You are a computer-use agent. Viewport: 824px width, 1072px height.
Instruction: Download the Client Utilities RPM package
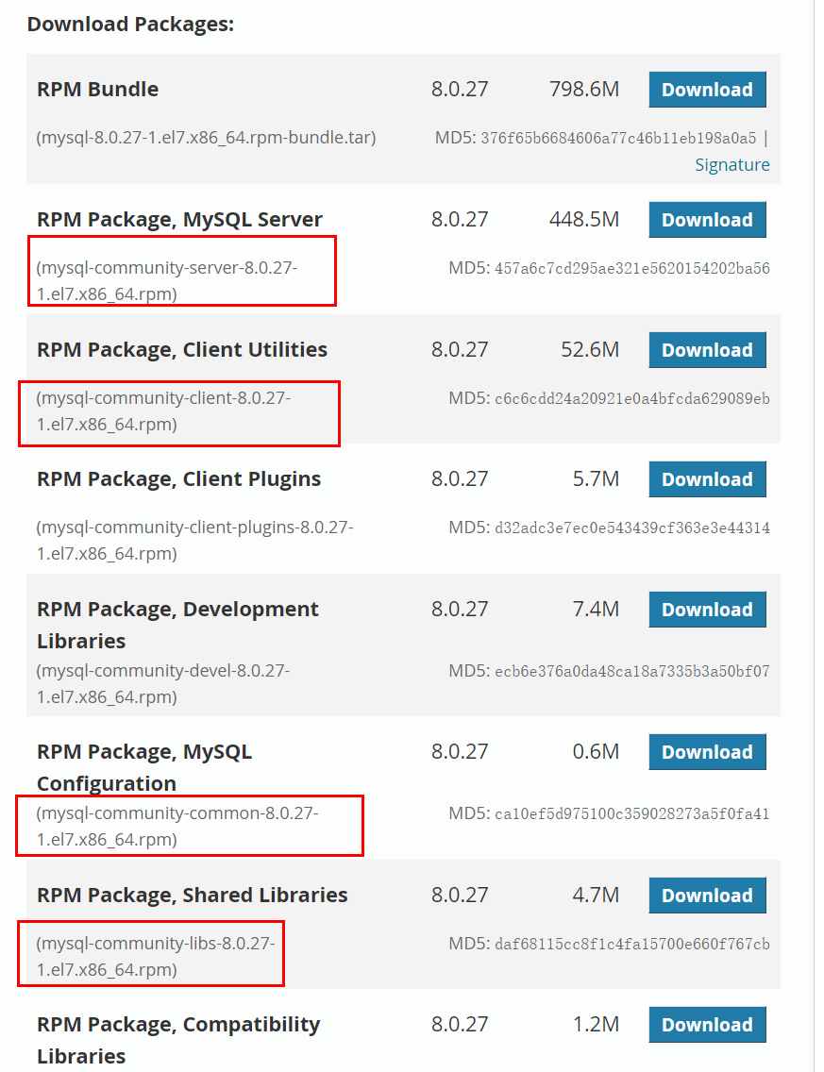(x=707, y=350)
